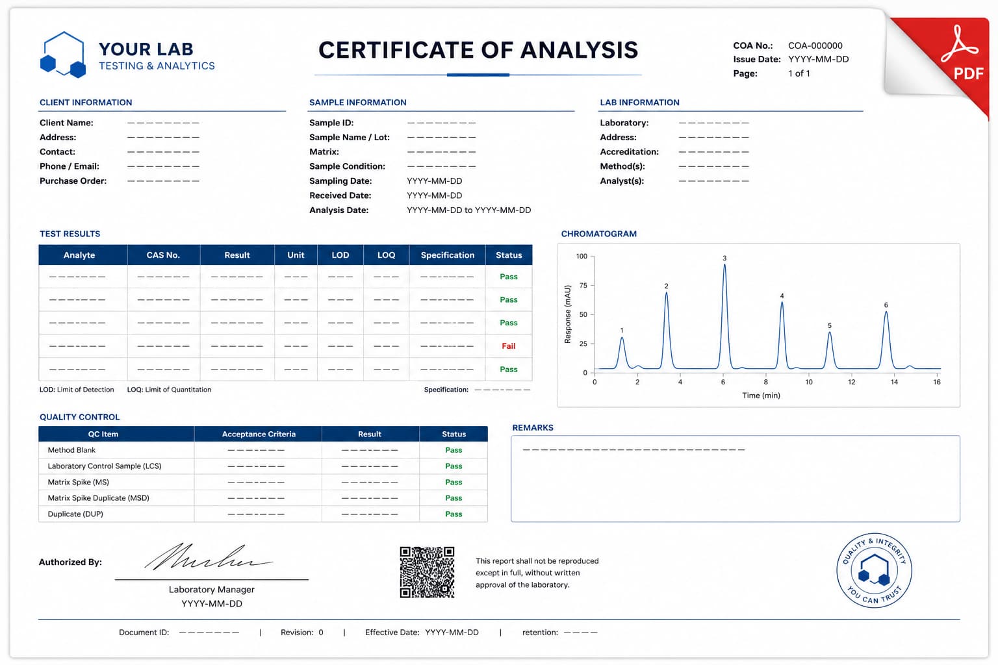Click the Unit column header
The width and height of the screenshot is (998, 665).
click(x=296, y=255)
